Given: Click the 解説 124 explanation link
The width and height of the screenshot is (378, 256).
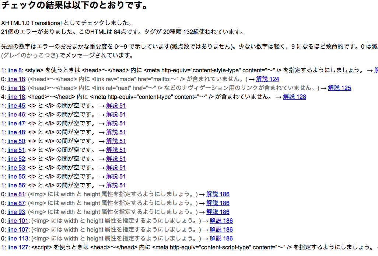Looking at the screenshot, I should pyautogui.click(x=267, y=79).
